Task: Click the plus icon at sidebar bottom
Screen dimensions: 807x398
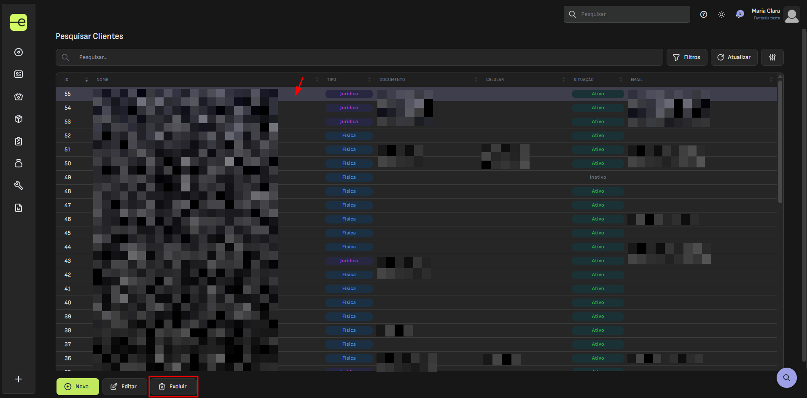Action: click(19, 379)
